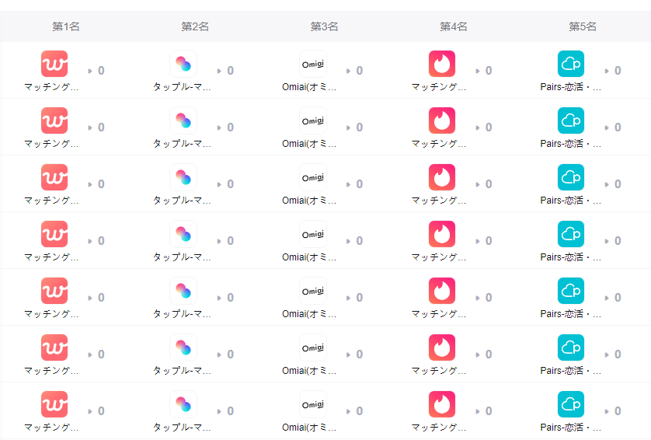Click the 第5名 column header
The width and height of the screenshot is (651, 440).
(x=582, y=26)
